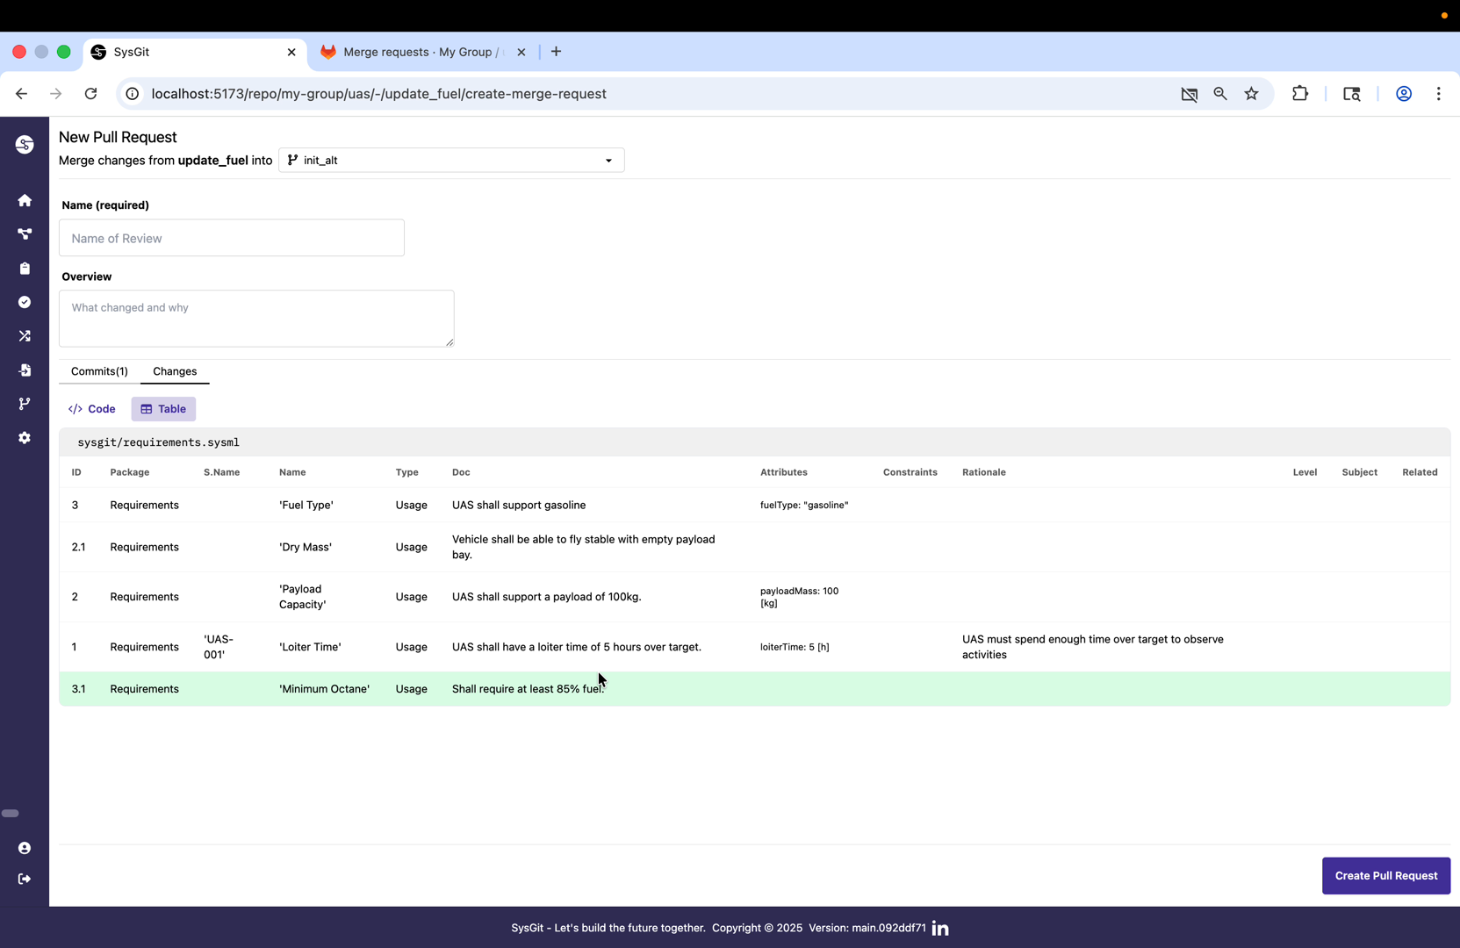Open sidebar settings gear

pyautogui.click(x=25, y=438)
